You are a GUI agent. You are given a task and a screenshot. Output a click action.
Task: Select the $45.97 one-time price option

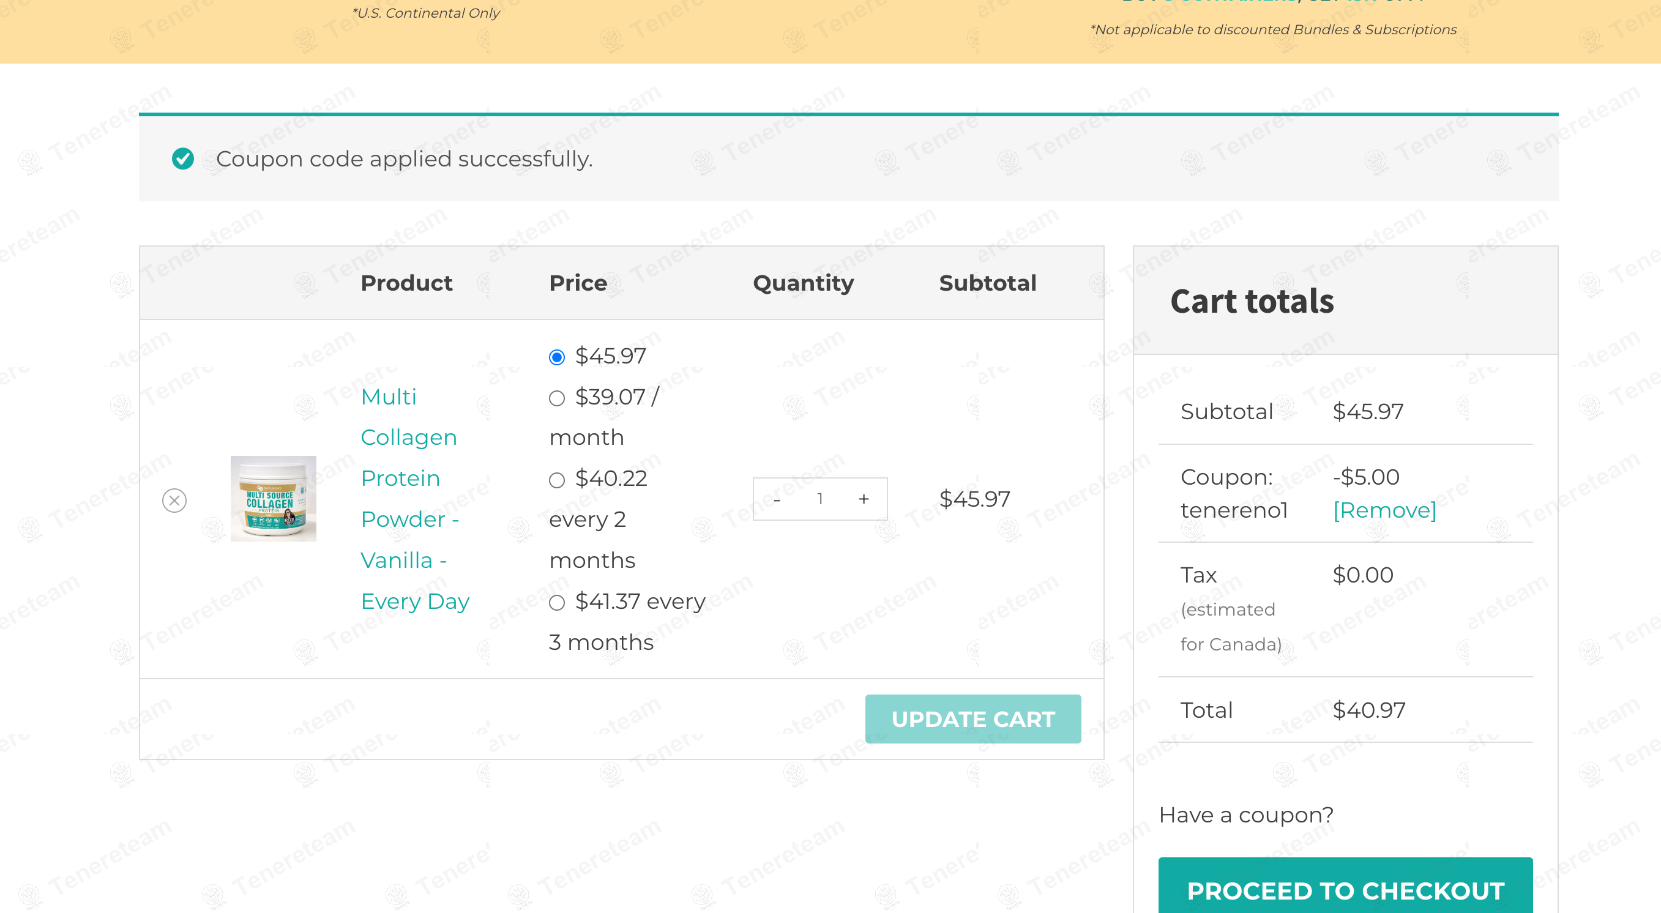point(556,357)
